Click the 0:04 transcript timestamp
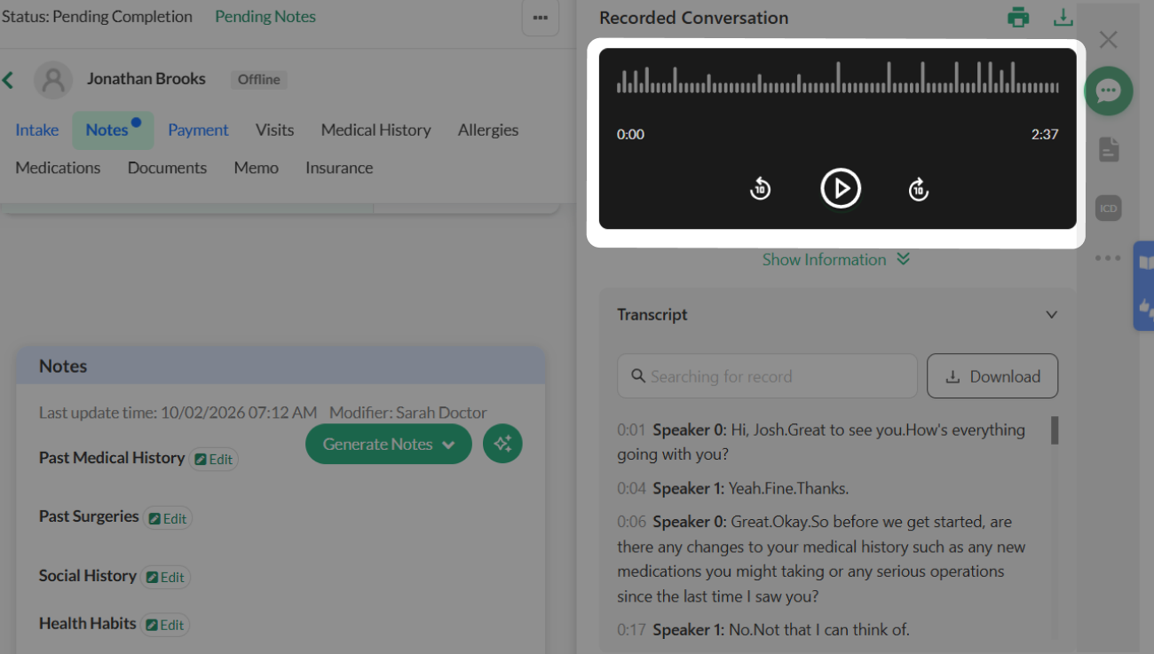 point(629,488)
